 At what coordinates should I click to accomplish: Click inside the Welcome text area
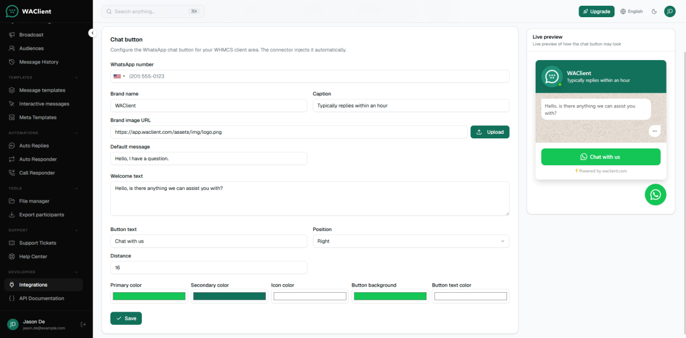pyautogui.click(x=310, y=198)
